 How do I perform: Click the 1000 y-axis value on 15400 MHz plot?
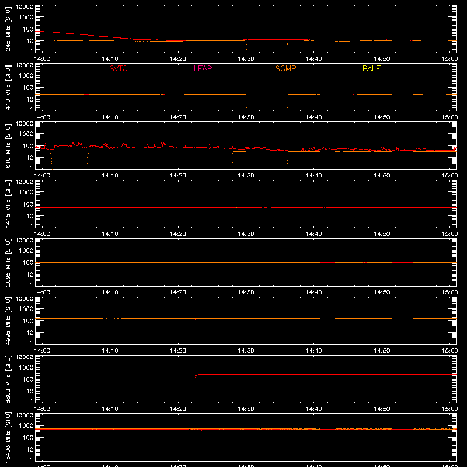point(26,426)
